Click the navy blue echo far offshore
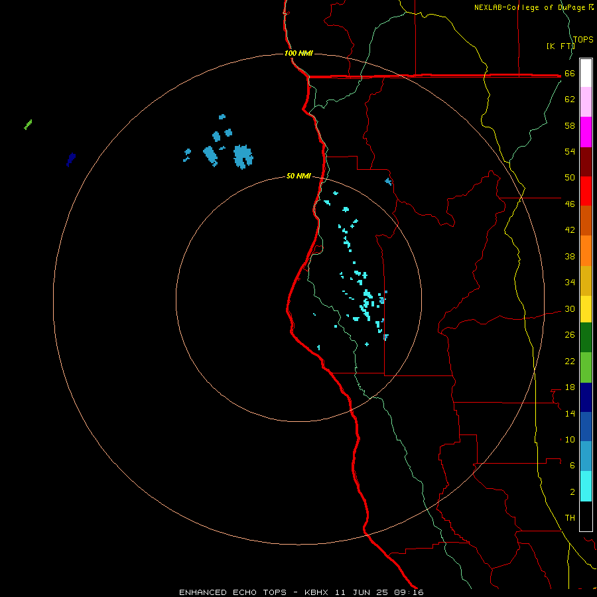 [71, 159]
